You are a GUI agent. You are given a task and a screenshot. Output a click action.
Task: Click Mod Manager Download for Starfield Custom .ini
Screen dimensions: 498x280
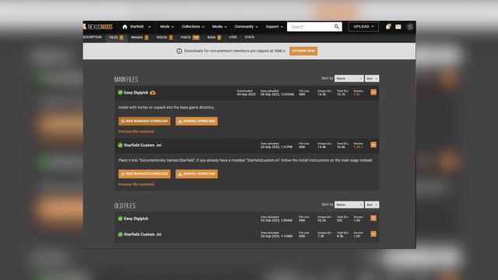pyautogui.click(x=144, y=173)
